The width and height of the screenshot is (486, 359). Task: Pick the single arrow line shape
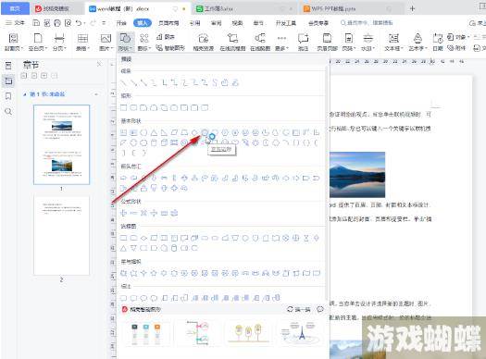(133, 82)
